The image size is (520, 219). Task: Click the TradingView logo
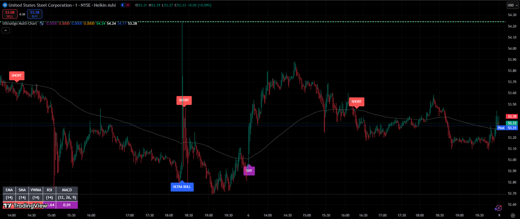pos(25,206)
